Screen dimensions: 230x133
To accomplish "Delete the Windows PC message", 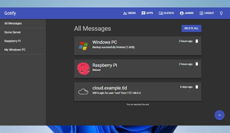I will coord(197,41).
